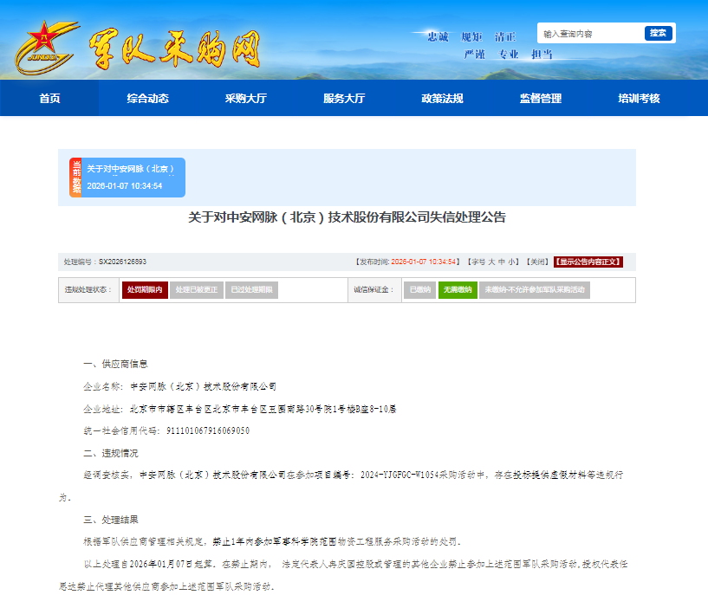The image size is (708, 595).
Task: Select the blue 关于对中安网脉 record card
Action: [x=134, y=178]
